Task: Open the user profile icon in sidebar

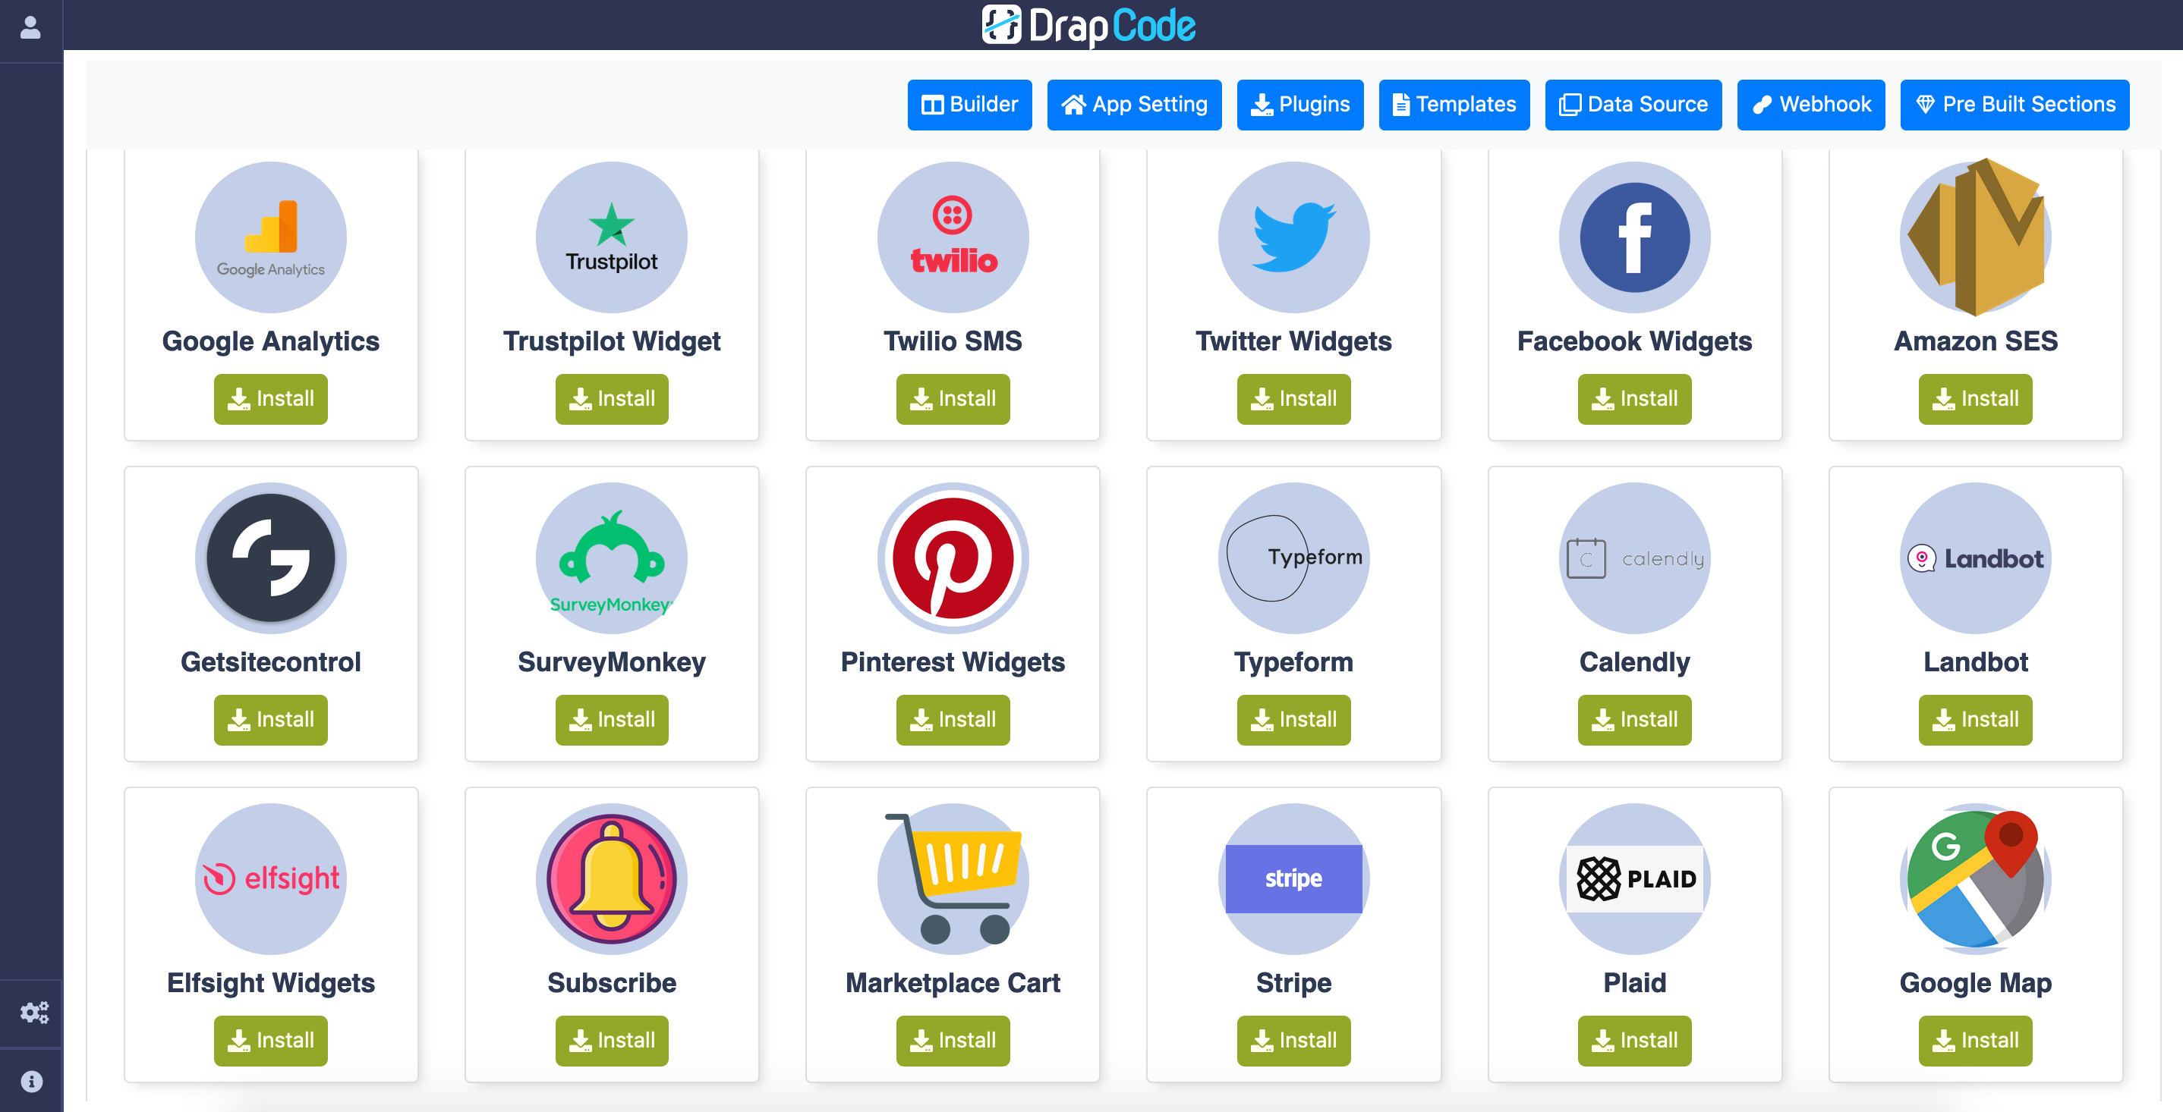Action: point(30,28)
